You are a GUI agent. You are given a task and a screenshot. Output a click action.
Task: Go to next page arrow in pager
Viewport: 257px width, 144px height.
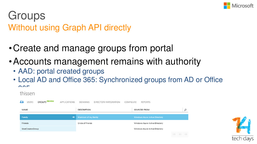pos(186,134)
